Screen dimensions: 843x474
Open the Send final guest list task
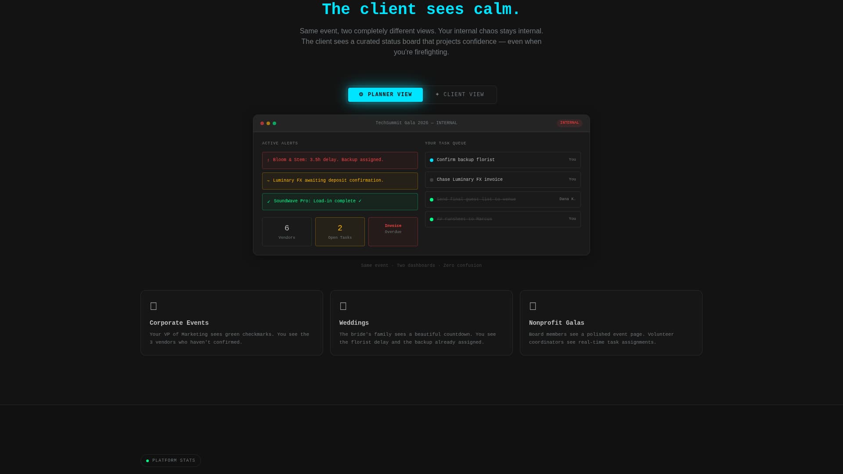(503, 199)
